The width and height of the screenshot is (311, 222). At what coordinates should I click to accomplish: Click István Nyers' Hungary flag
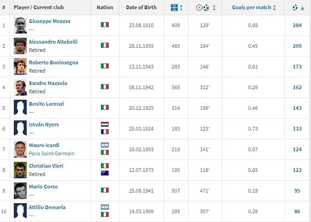click(x=105, y=125)
